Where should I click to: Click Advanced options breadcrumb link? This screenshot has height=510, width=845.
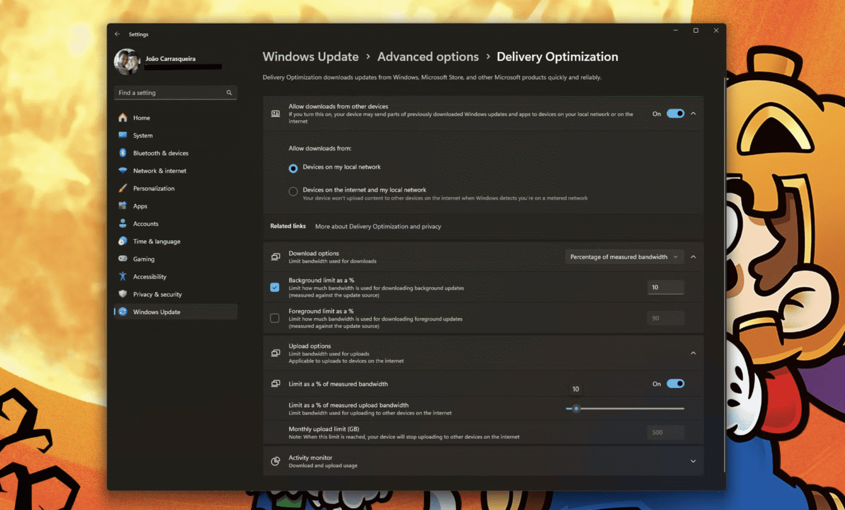(x=428, y=56)
